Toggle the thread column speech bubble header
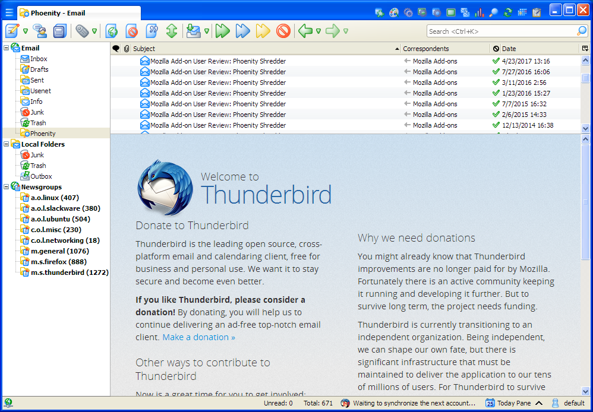The width and height of the screenshot is (593, 412). (116, 49)
